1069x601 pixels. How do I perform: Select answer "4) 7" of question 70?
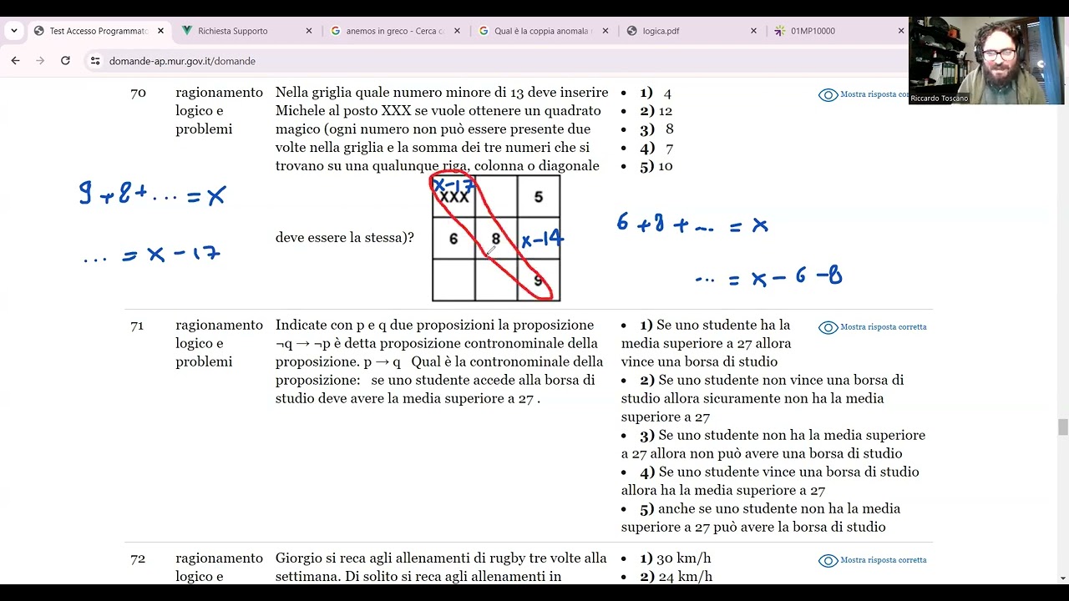pos(656,148)
